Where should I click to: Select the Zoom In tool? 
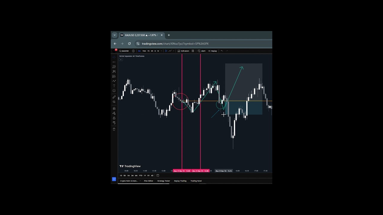click(x=114, y=102)
